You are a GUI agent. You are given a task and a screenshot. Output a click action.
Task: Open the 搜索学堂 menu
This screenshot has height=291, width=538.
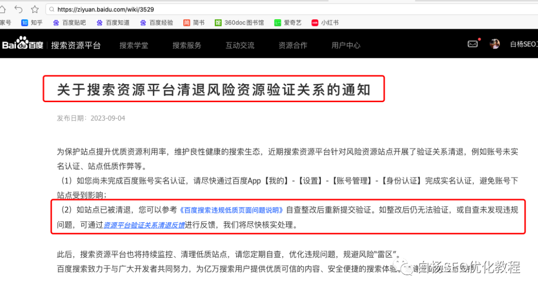134,44
